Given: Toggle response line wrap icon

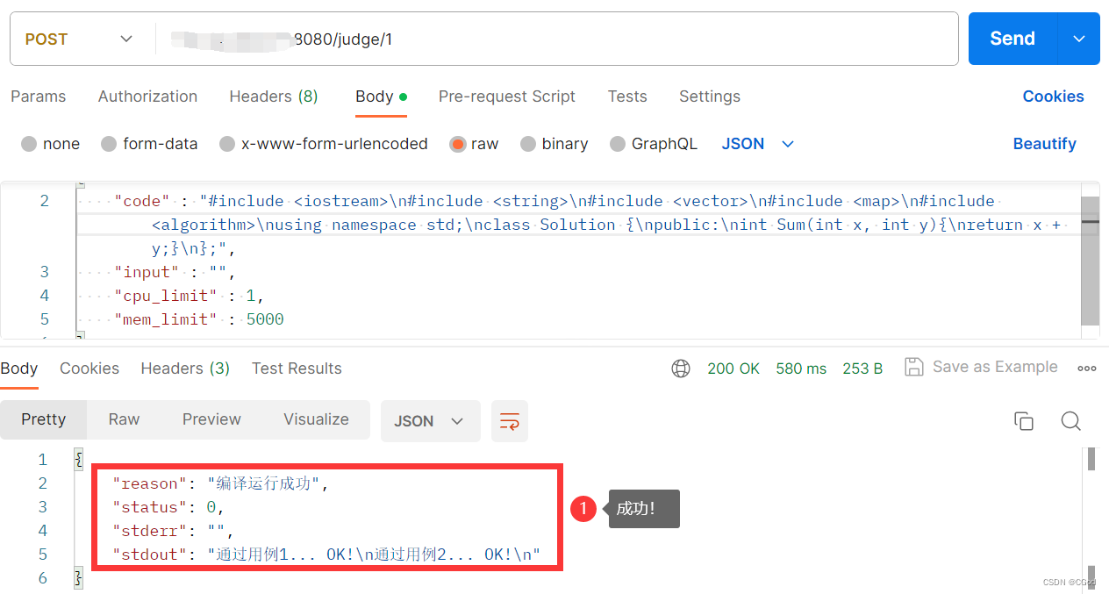Looking at the screenshot, I should point(510,421).
